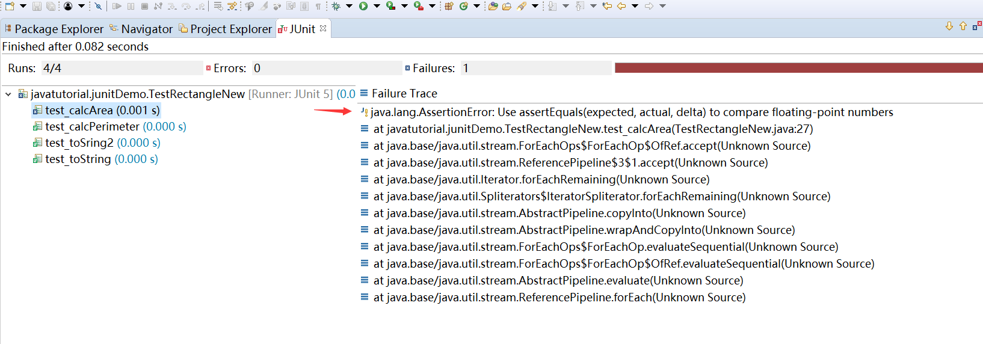Click the Resume debug icon
983x344 pixels.
click(117, 6)
